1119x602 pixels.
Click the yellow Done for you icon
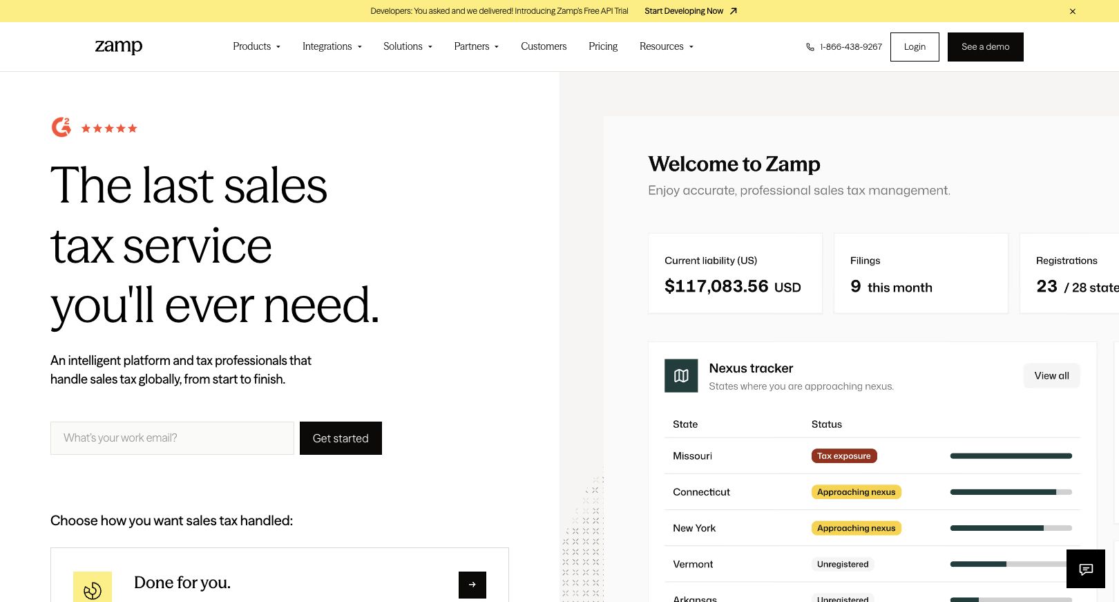tap(93, 587)
